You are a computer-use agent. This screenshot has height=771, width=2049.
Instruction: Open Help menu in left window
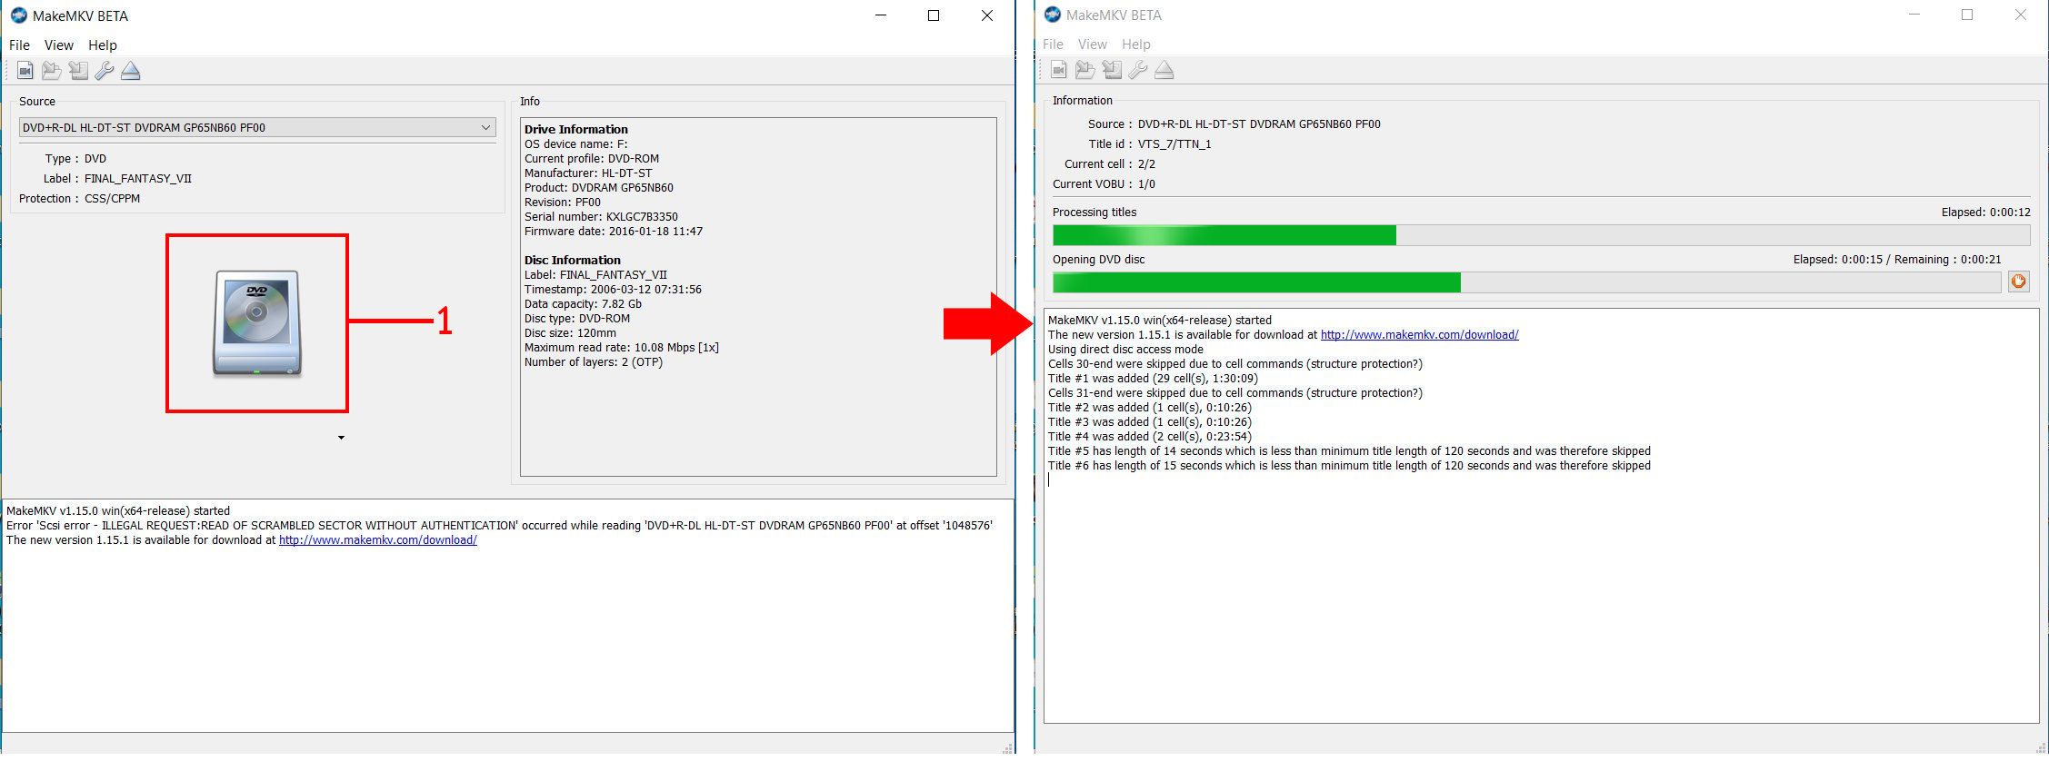coord(103,45)
